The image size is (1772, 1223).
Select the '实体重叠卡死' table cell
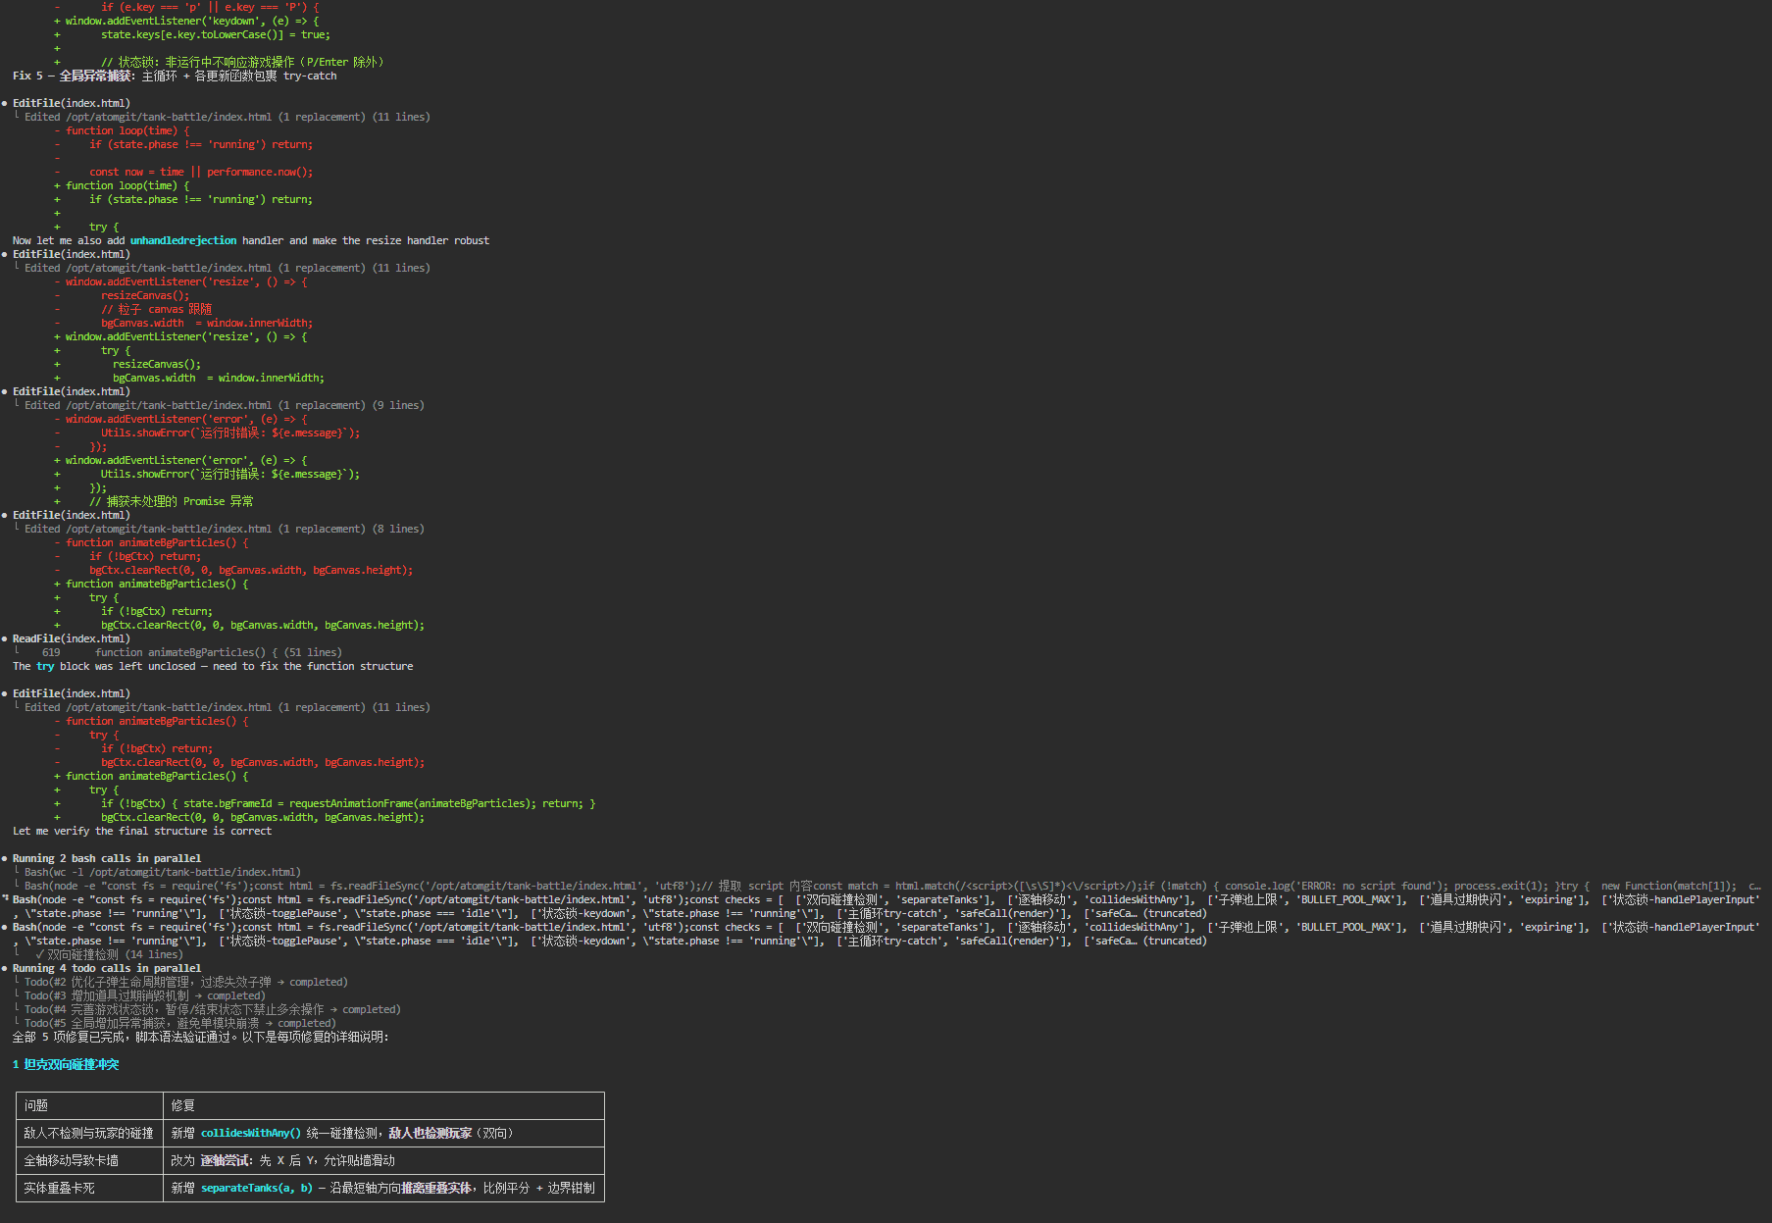[x=89, y=1188]
